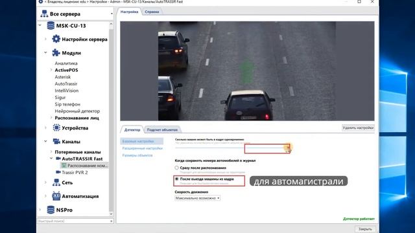Expand the Настройки сервера node
Screen dimensions: 415x233
pos(45,39)
